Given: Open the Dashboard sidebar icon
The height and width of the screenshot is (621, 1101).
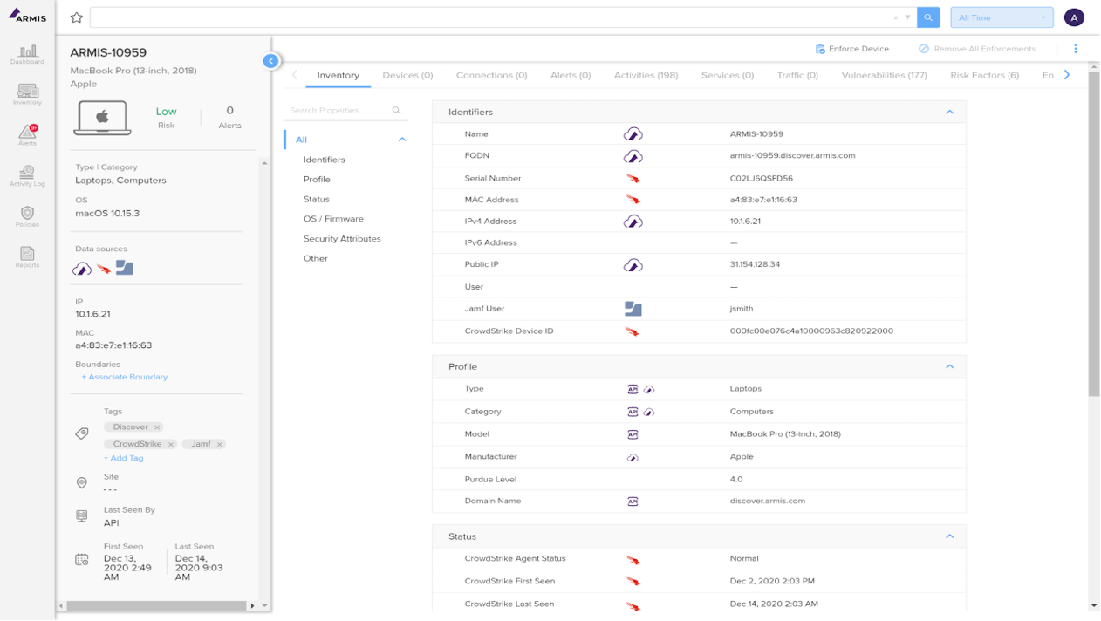Looking at the screenshot, I should click(x=27, y=54).
